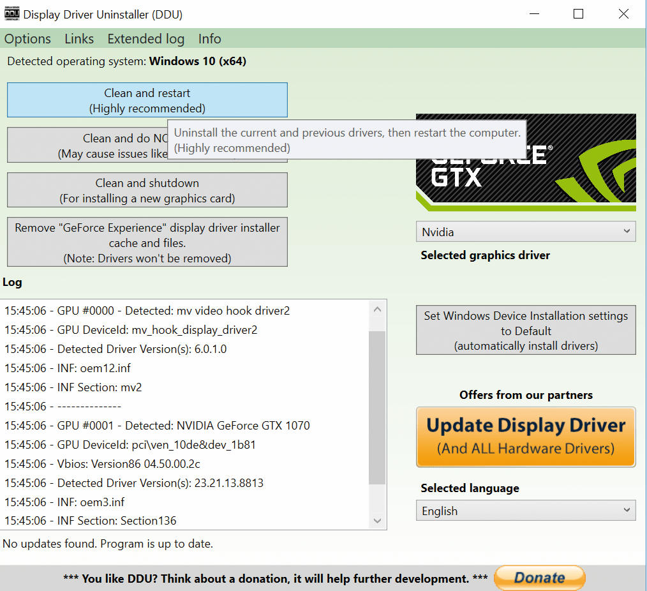Open the English language dropdown
This screenshot has height=591, width=647.
click(526, 511)
